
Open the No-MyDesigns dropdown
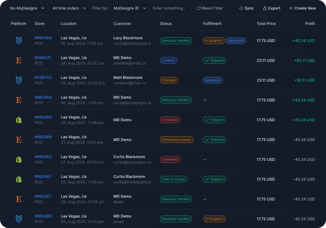27,8
